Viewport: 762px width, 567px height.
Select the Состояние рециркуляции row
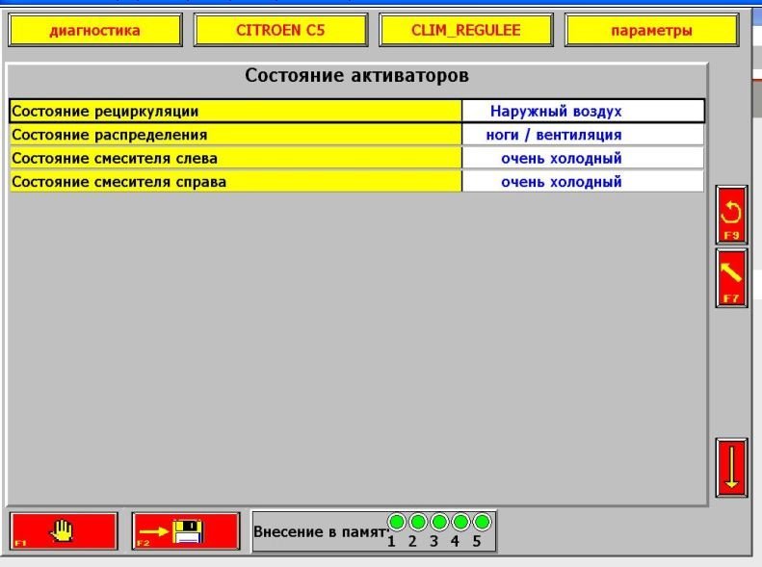[x=235, y=111]
